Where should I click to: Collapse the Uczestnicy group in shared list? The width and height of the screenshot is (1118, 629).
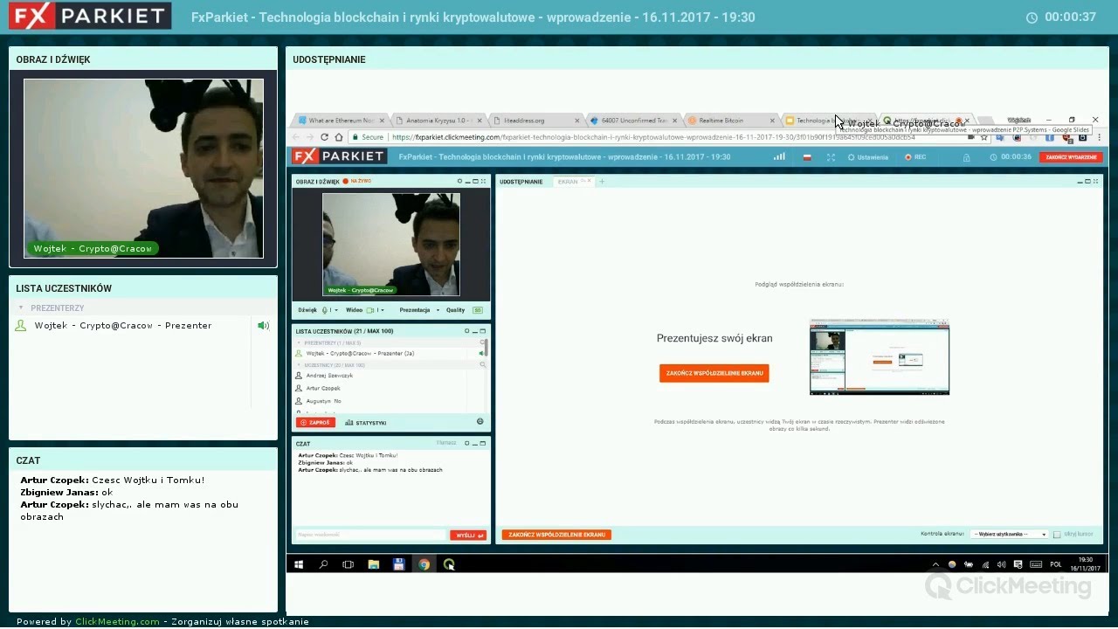coord(300,365)
